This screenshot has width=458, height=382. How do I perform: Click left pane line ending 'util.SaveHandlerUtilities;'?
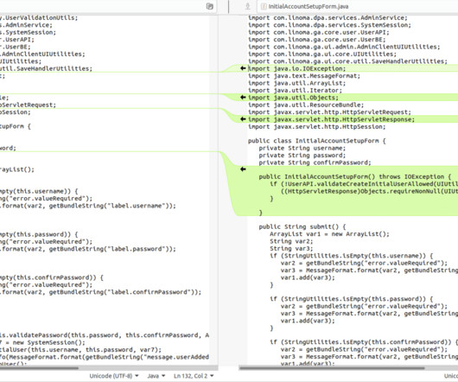46,68
